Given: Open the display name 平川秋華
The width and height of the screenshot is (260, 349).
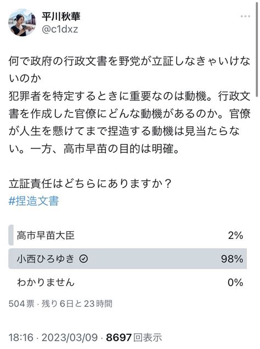Looking at the screenshot, I should [61, 16].
